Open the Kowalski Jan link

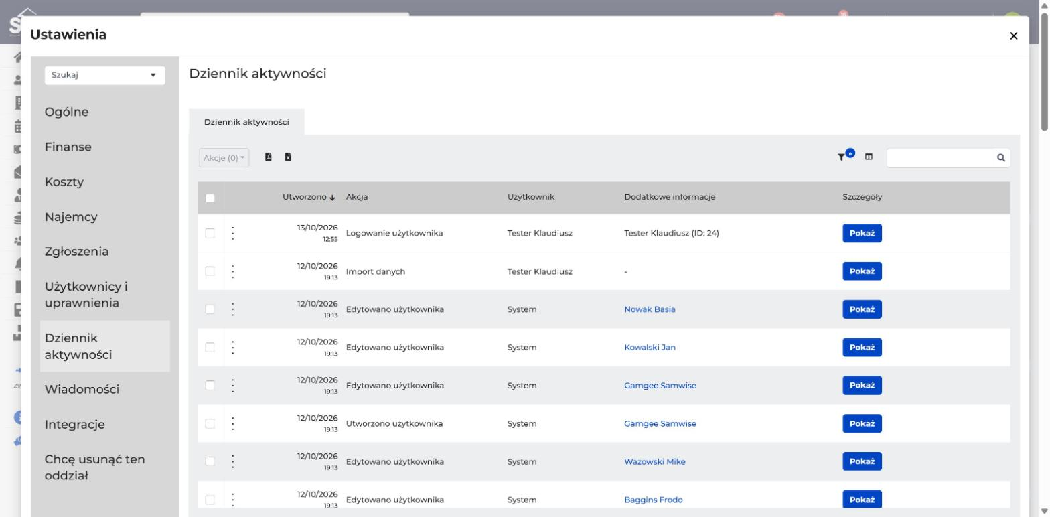(x=650, y=348)
